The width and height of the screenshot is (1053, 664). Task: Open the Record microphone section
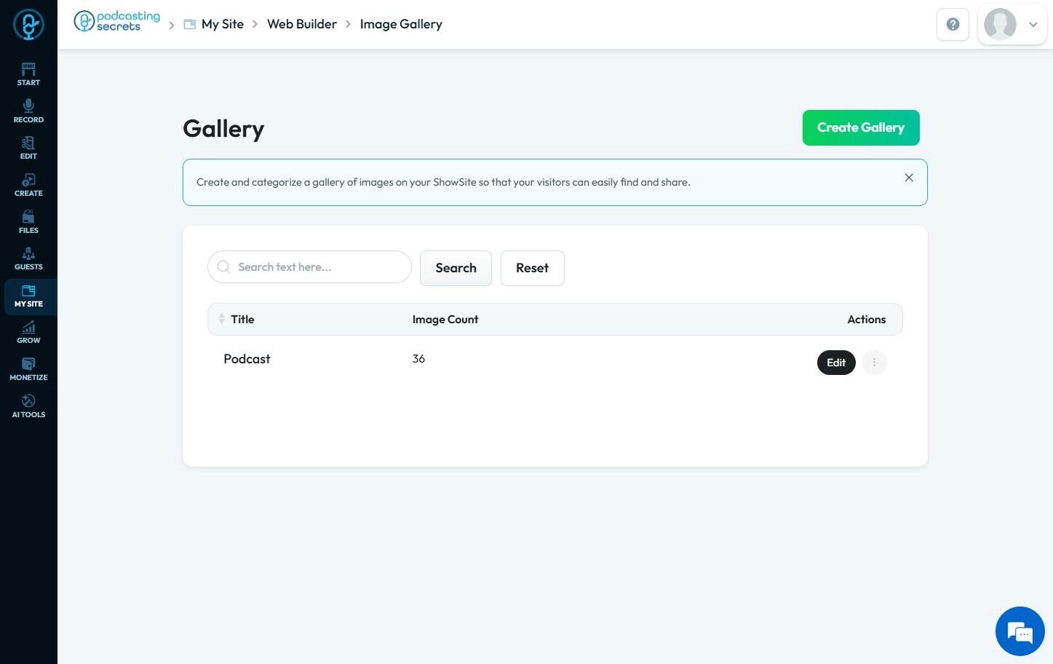28,111
